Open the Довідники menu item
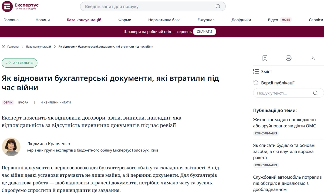Image resolution: width=324 pixels, height=194 pixels. pos(241,20)
